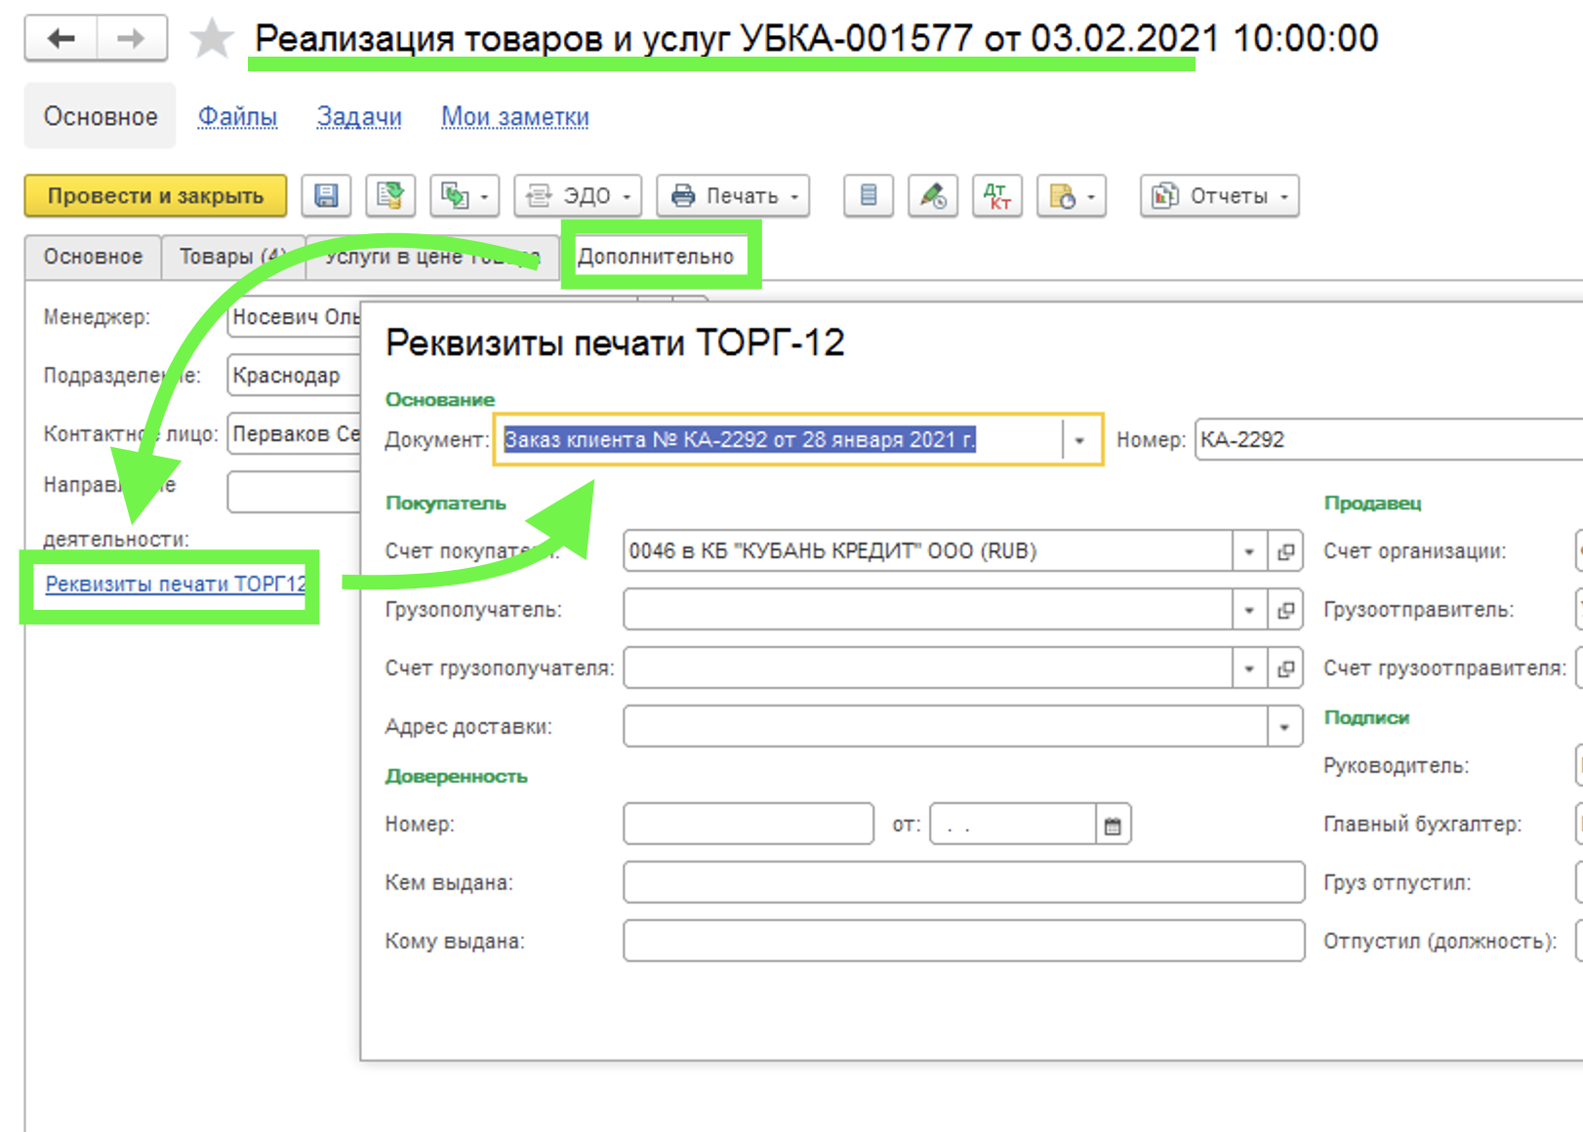Show accounting entries via Дт/Кт icon
This screenshot has width=1583, height=1132.
(996, 196)
